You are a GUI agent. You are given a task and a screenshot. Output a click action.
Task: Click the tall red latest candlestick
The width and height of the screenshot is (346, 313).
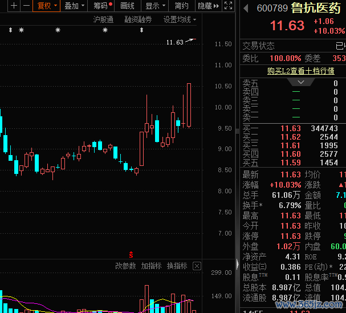point(189,105)
